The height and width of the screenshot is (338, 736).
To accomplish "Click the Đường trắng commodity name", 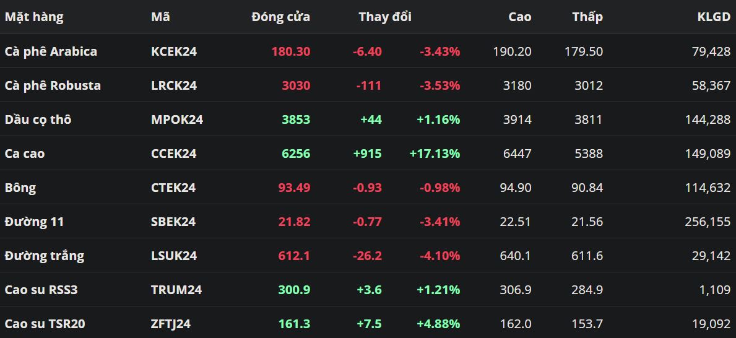I will (x=44, y=256).
